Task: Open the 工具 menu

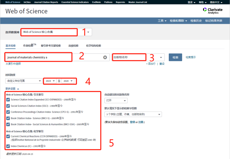Action: (162, 21)
